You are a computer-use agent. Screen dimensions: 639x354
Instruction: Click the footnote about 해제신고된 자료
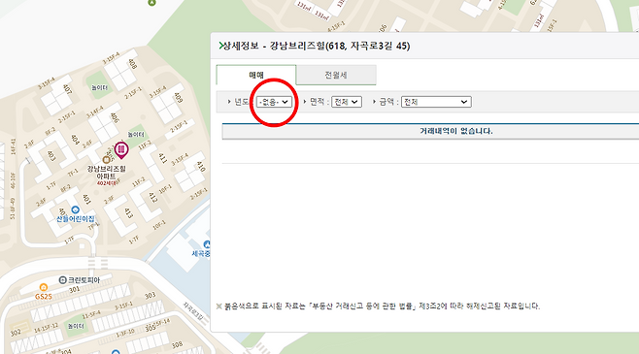click(x=378, y=306)
